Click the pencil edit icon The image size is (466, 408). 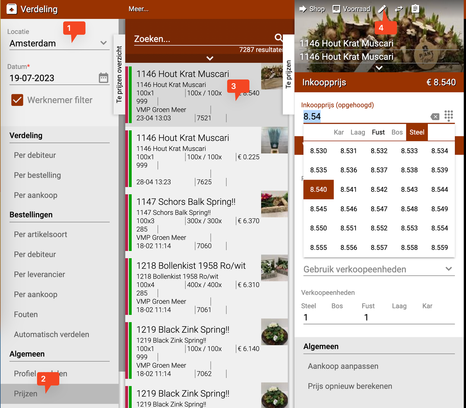(x=382, y=9)
